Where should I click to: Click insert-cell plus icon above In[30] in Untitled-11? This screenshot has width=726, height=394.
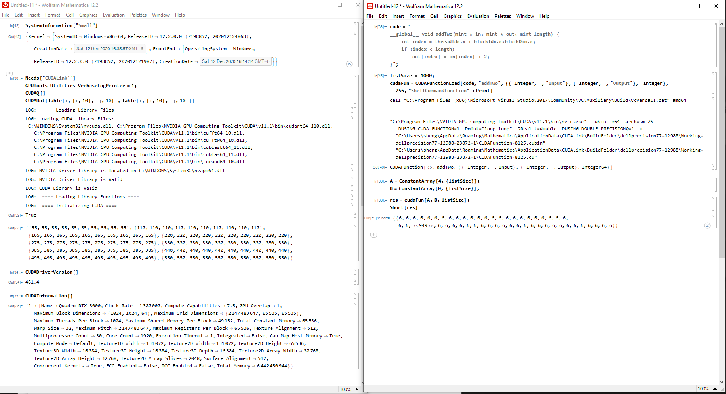[x=9, y=73]
